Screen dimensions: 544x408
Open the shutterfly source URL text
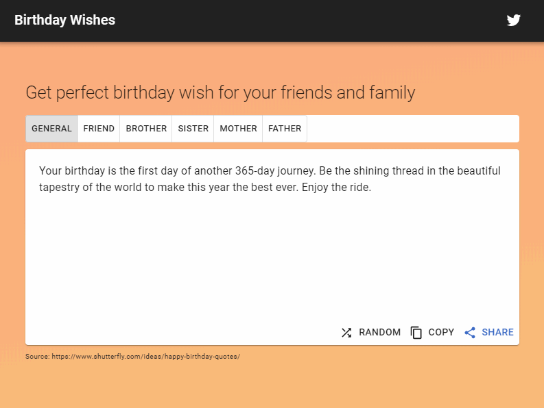click(145, 357)
